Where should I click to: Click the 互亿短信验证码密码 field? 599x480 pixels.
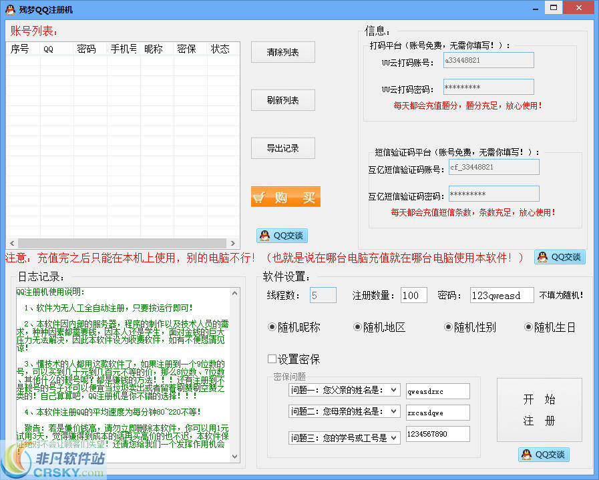pos(494,194)
